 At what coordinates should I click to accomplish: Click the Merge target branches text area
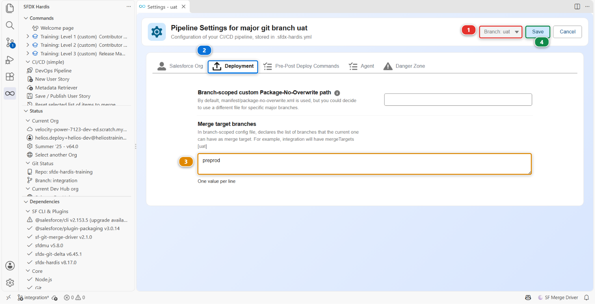click(364, 164)
